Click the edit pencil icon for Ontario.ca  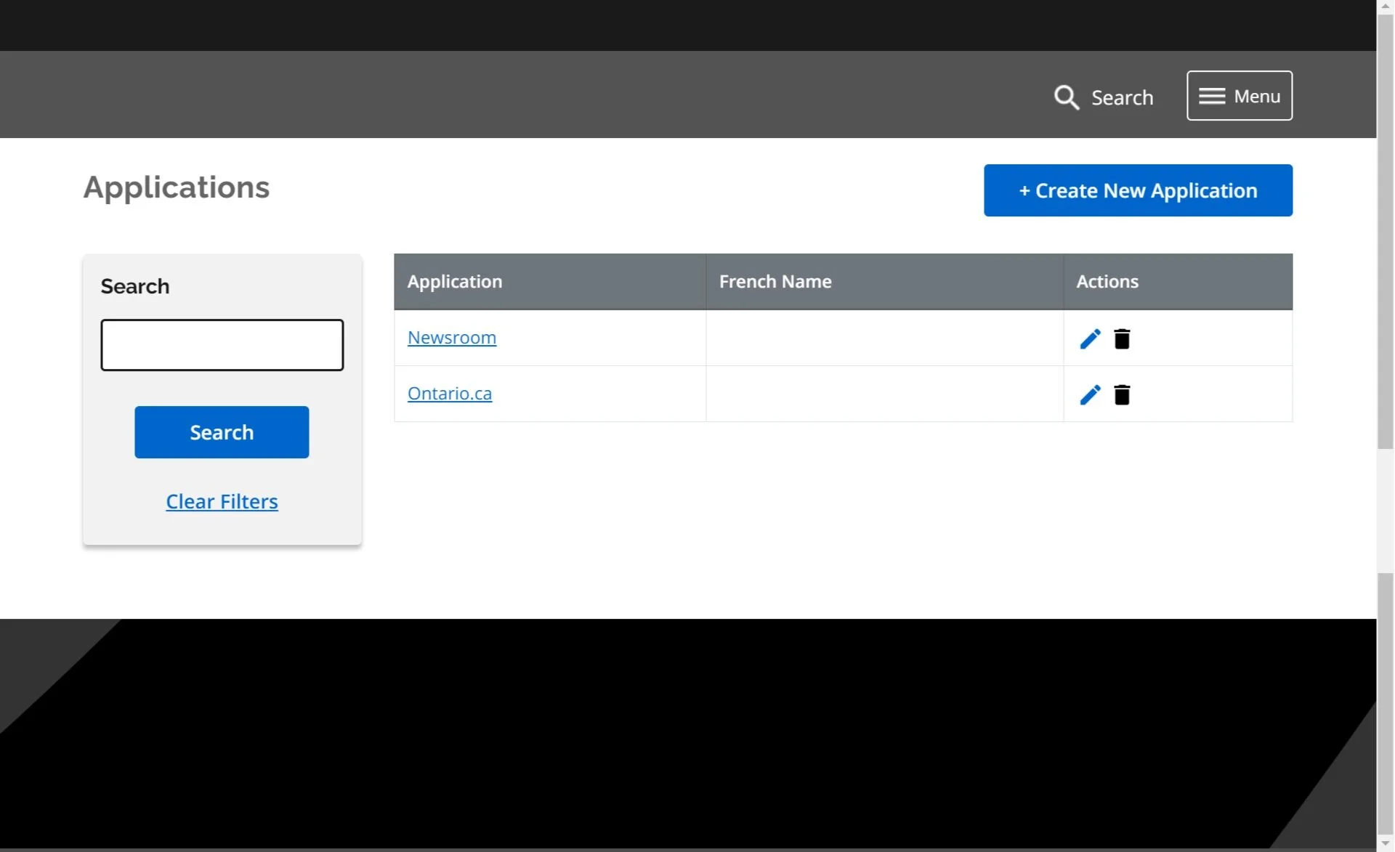[x=1089, y=395]
